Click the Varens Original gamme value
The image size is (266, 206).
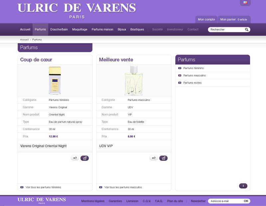[x=58, y=107]
